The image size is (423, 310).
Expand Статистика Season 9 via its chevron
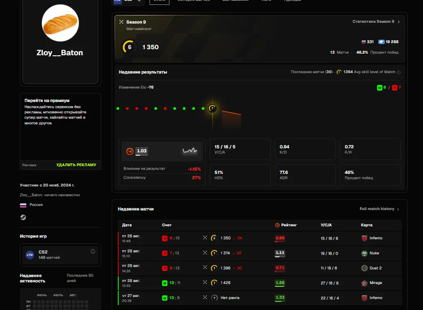pyautogui.click(x=399, y=22)
